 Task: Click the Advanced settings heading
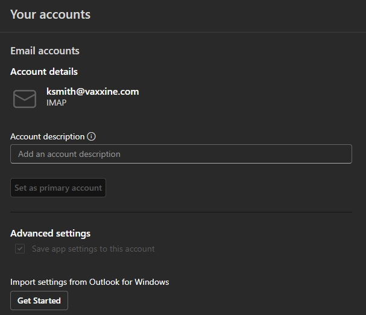(x=50, y=234)
